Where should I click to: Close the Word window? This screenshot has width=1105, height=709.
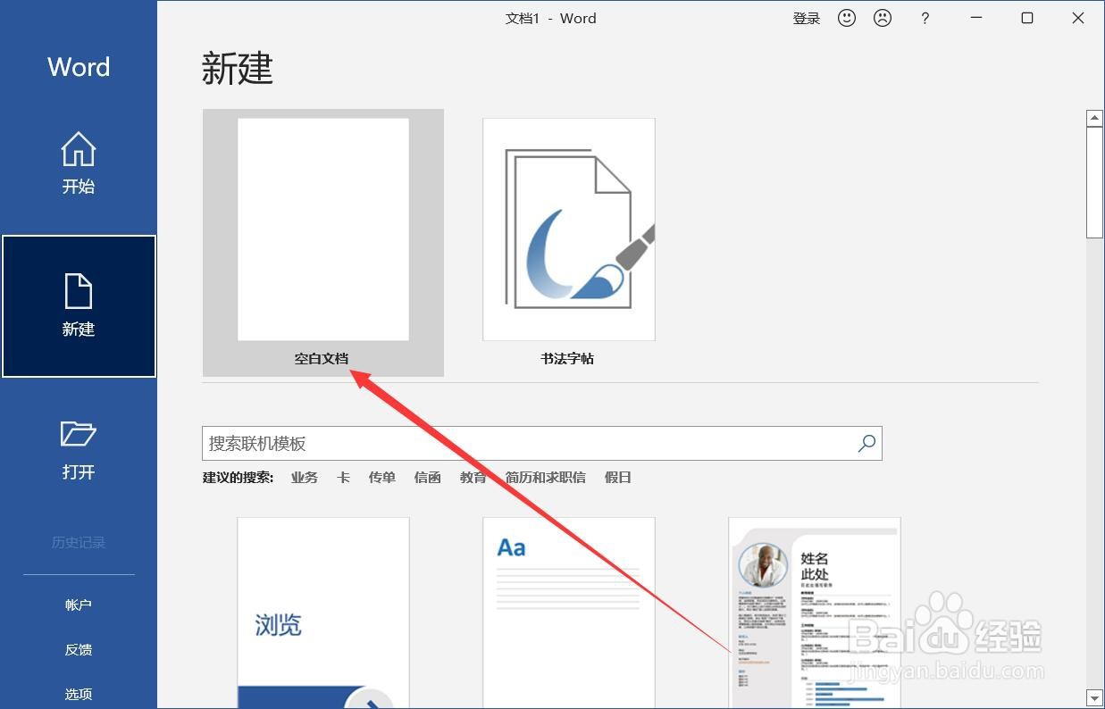pos(1078,18)
